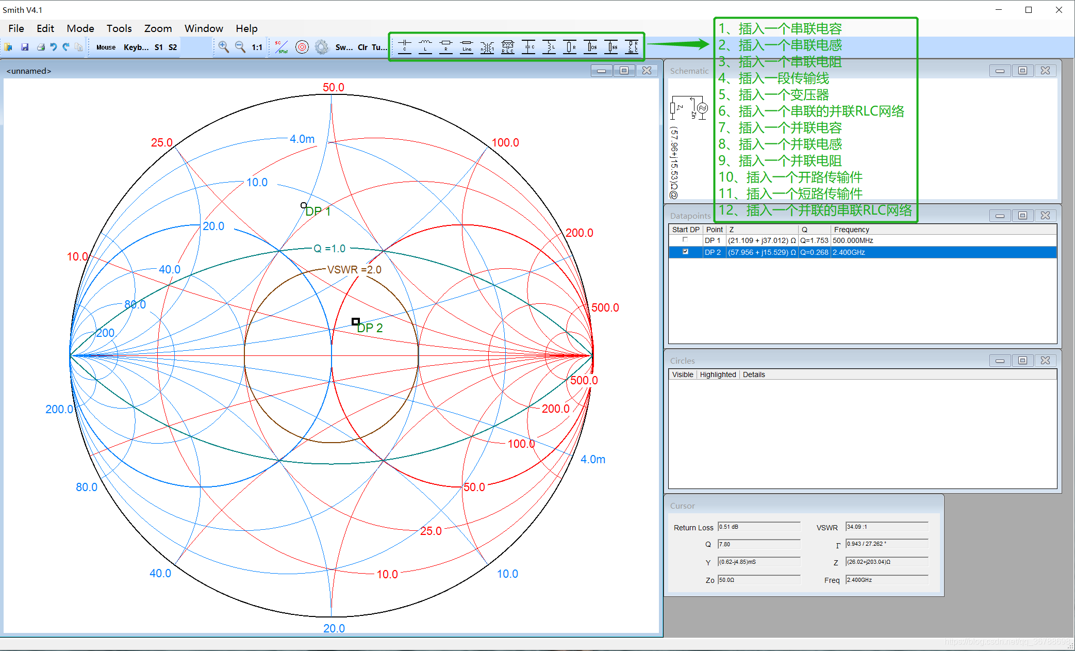Insert a transmission line element
The image size is (1075, 651).
coord(467,46)
